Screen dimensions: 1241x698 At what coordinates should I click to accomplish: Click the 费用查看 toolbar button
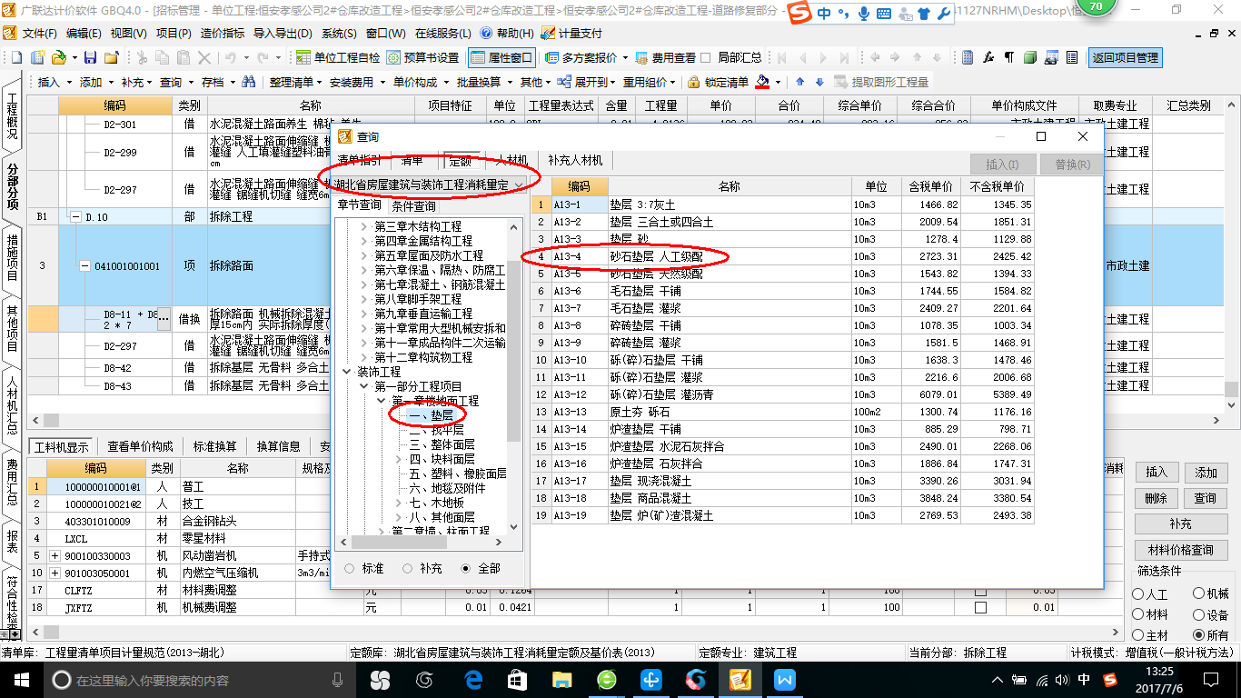(665, 57)
